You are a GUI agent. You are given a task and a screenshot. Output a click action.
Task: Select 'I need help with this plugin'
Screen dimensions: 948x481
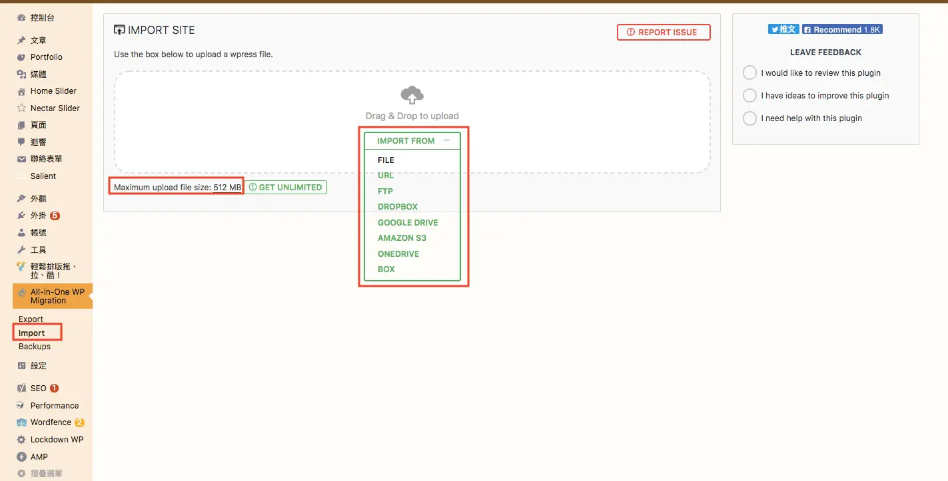749,118
